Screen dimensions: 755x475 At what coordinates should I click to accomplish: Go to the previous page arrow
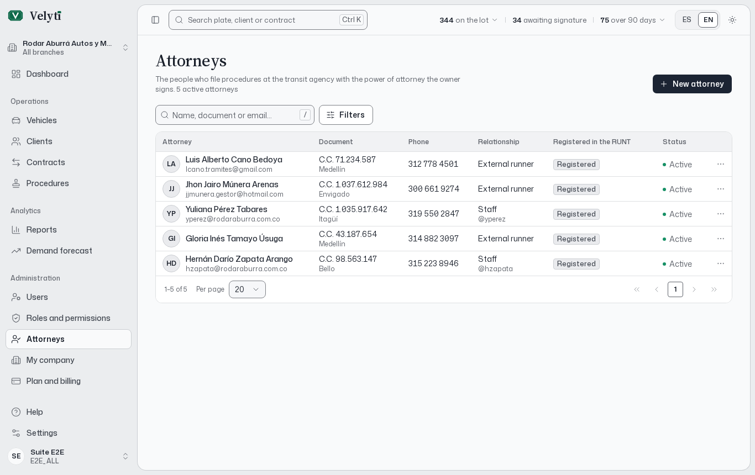[657, 289]
